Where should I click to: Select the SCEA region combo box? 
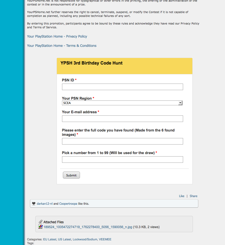tap(122, 103)
